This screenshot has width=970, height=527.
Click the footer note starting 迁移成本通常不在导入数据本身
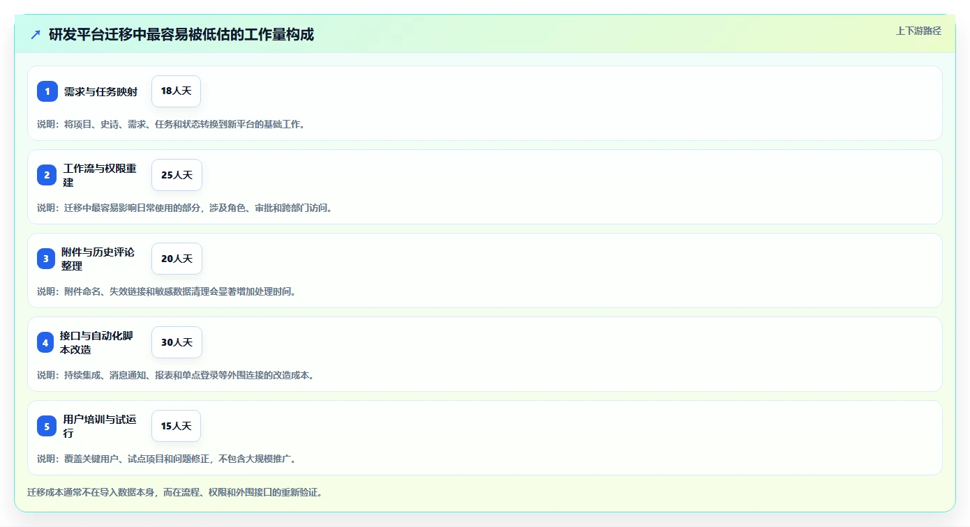point(174,493)
